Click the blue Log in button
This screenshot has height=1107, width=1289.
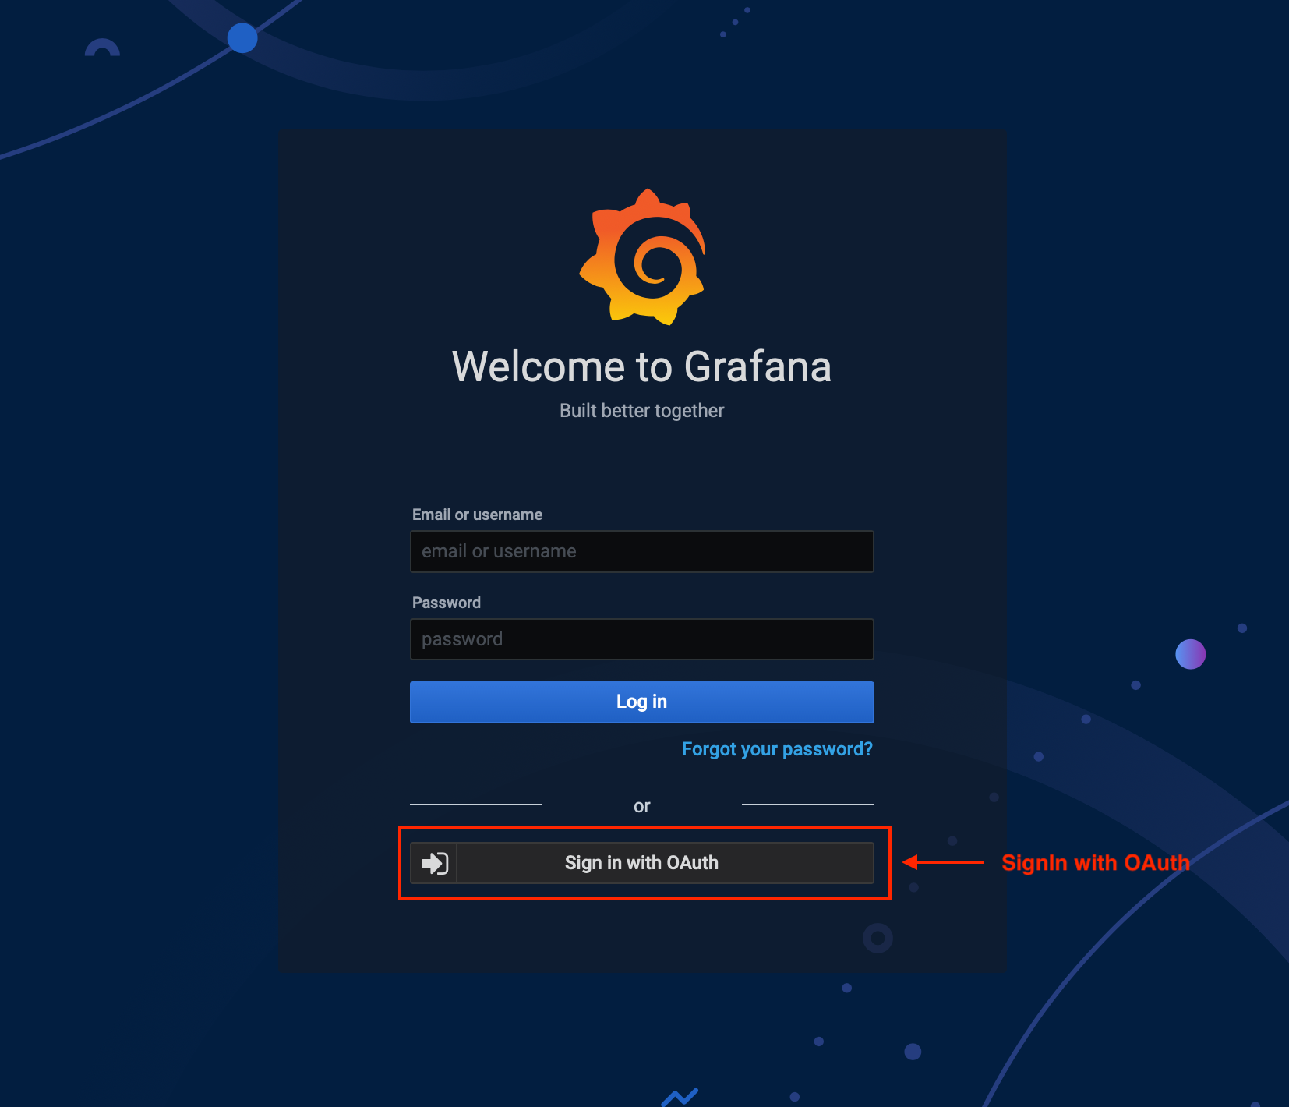642,702
